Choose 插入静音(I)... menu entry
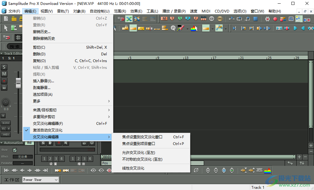 click(x=68, y=81)
